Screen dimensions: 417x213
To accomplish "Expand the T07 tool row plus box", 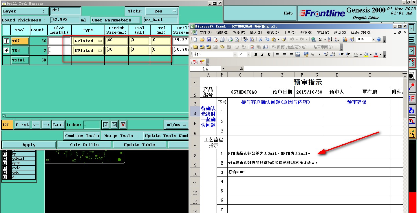I will [6, 41].
